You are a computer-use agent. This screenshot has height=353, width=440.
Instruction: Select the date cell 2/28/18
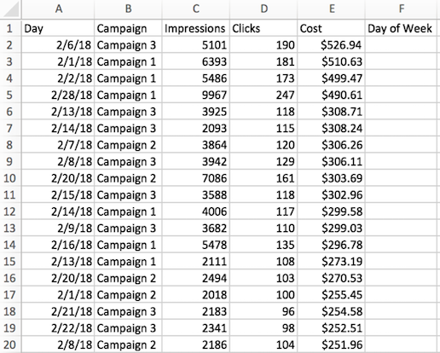click(x=58, y=95)
